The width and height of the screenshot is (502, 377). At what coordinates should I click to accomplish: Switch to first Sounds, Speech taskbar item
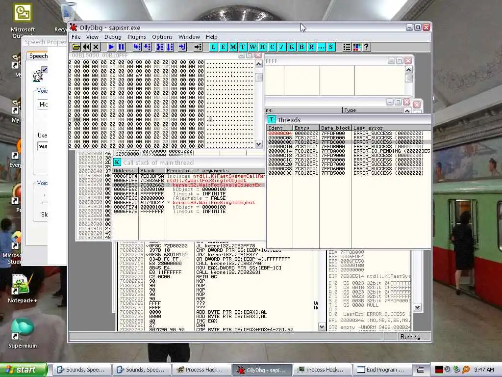[82, 370]
